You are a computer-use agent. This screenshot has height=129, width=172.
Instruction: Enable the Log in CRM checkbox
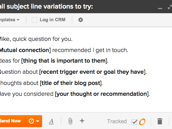point(34,20)
